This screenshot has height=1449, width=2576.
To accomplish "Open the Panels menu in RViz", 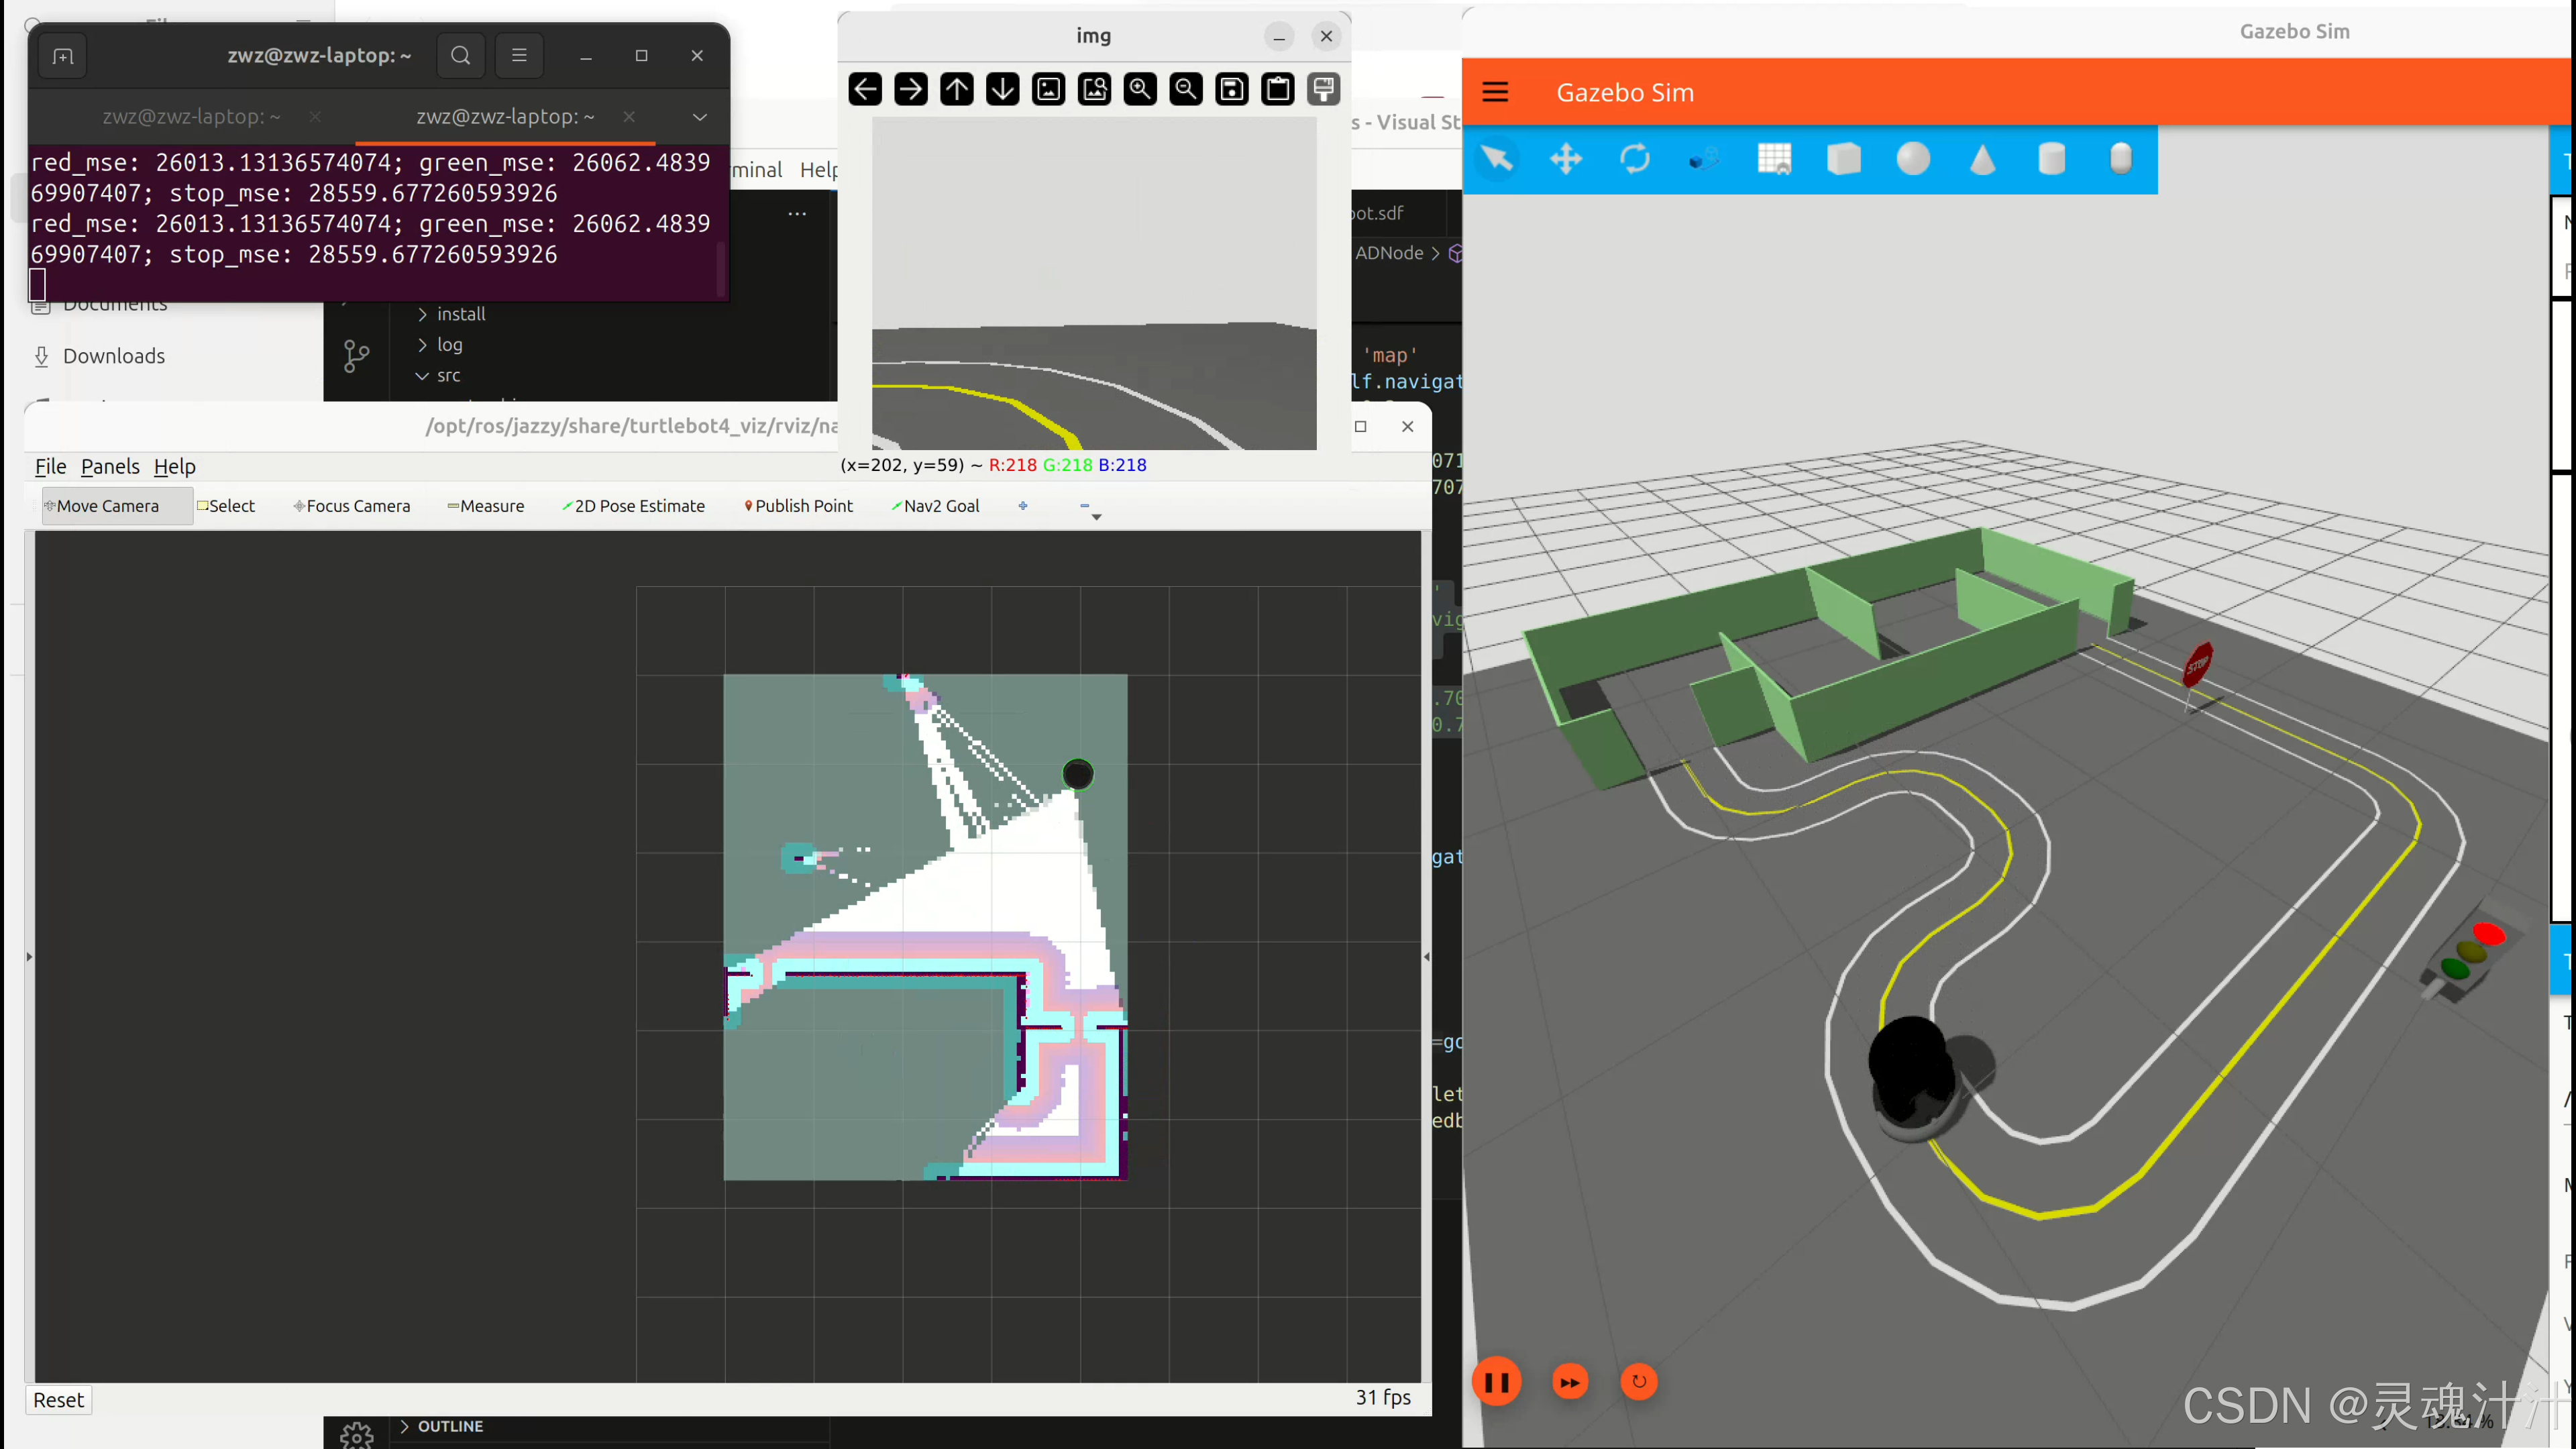I will point(110,467).
